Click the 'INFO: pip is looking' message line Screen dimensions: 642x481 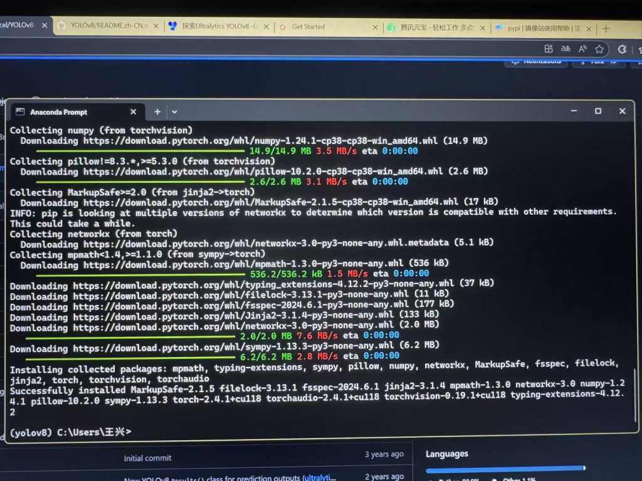[x=313, y=212]
